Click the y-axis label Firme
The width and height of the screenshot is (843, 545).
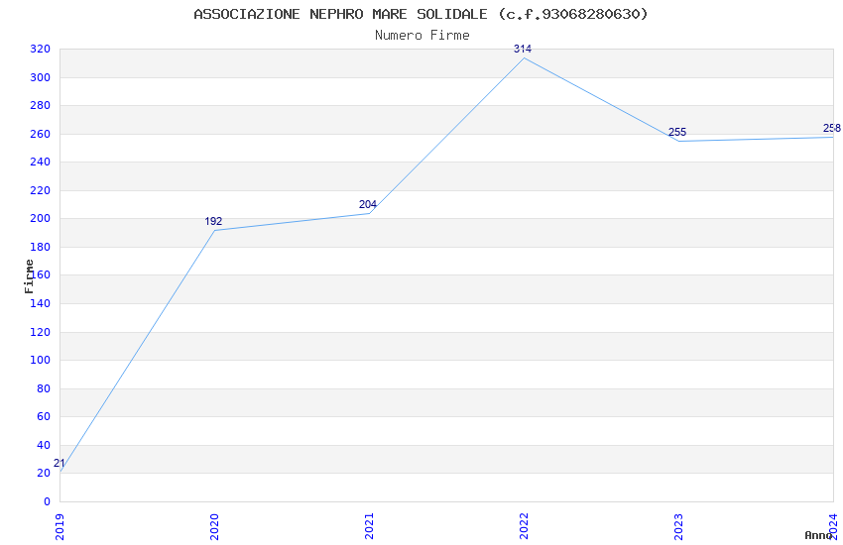click(29, 276)
